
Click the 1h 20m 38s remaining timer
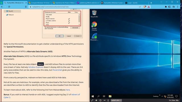click(x=173, y=100)
